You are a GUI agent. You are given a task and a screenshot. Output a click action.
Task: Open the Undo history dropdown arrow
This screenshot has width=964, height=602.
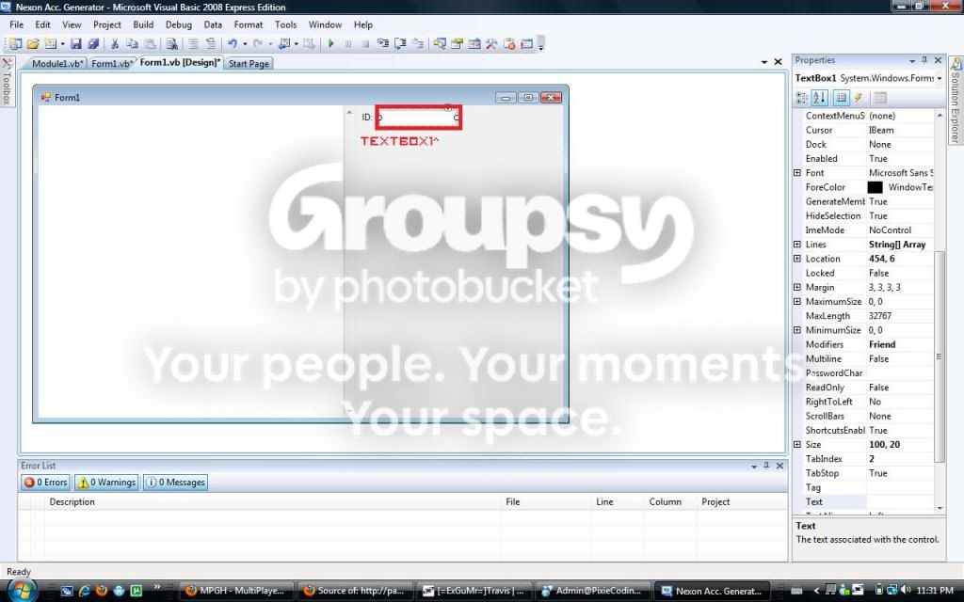coord(245,43)
